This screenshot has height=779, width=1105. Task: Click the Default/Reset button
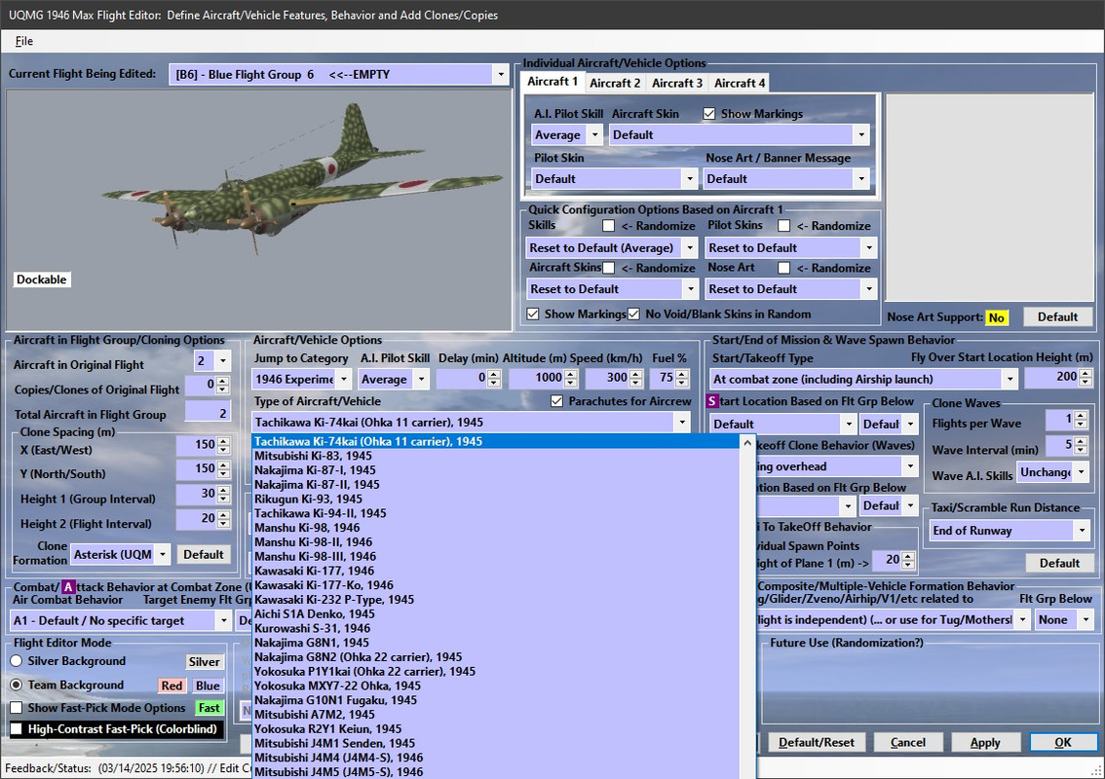pos(816,742)
